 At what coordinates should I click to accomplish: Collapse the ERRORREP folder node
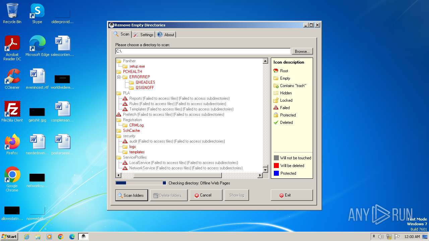tap(118, 77)
